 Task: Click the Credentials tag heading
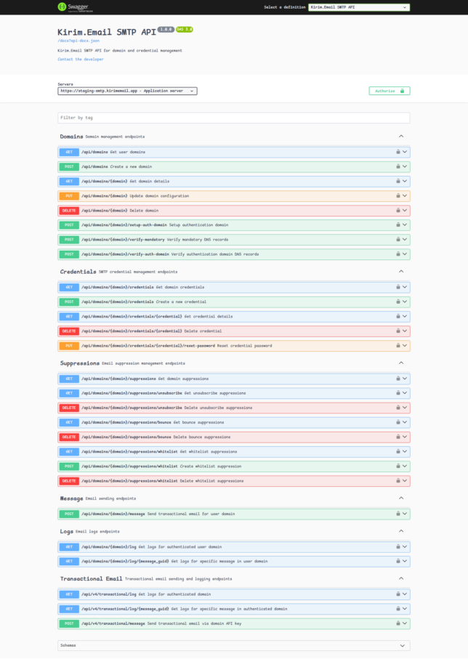coord(78,272)
